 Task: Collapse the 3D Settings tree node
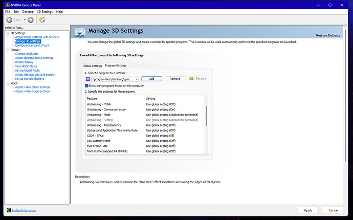8,33
